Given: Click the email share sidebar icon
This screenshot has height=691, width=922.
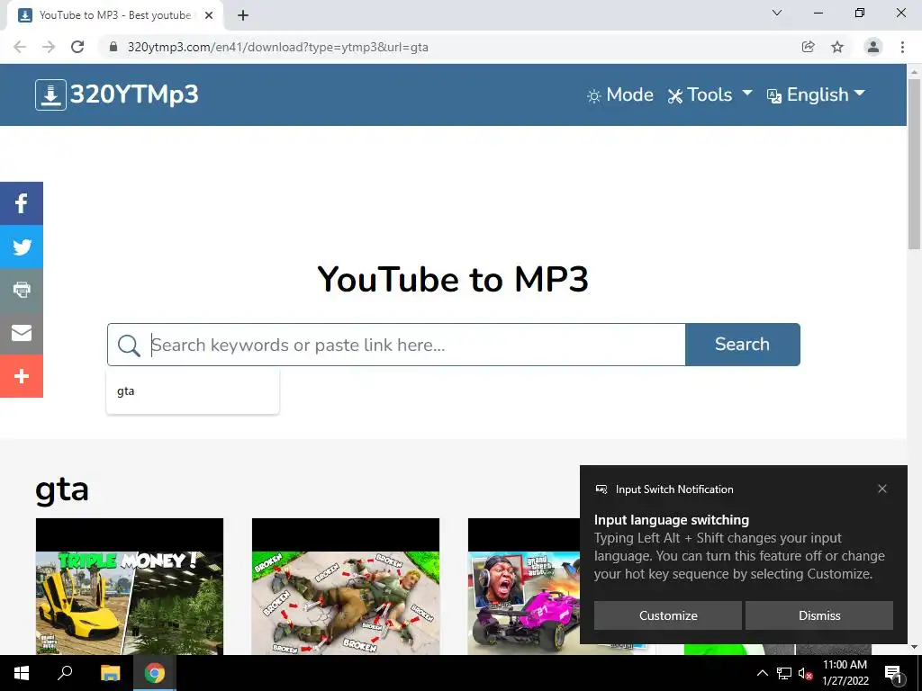Looking at the screenshot, I should coord(22,333).
